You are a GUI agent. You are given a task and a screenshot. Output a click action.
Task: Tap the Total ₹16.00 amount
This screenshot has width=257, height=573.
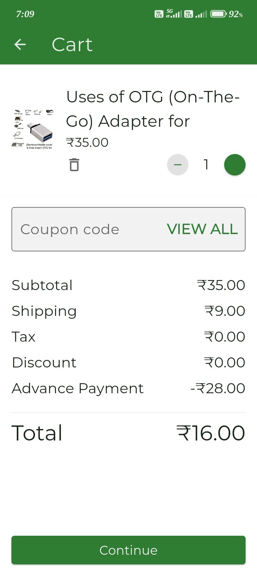pos(211,433)
